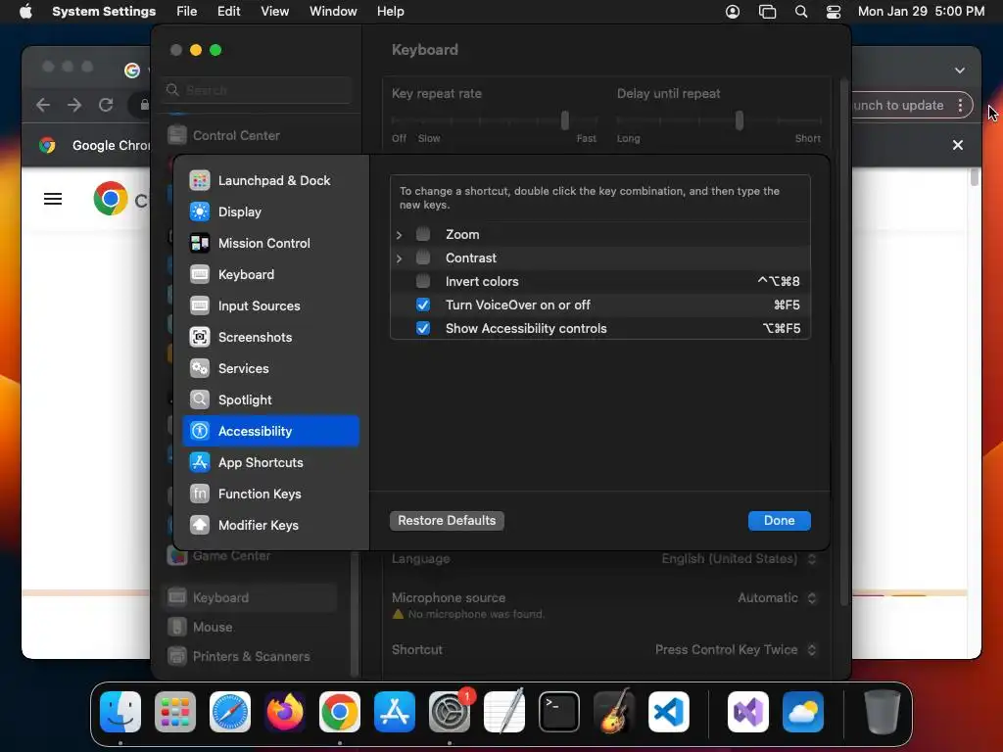This screenshot has height=752, width=1003.
Task: Enable the Contrast shortcuts checkbox
Action: point(423,258)
